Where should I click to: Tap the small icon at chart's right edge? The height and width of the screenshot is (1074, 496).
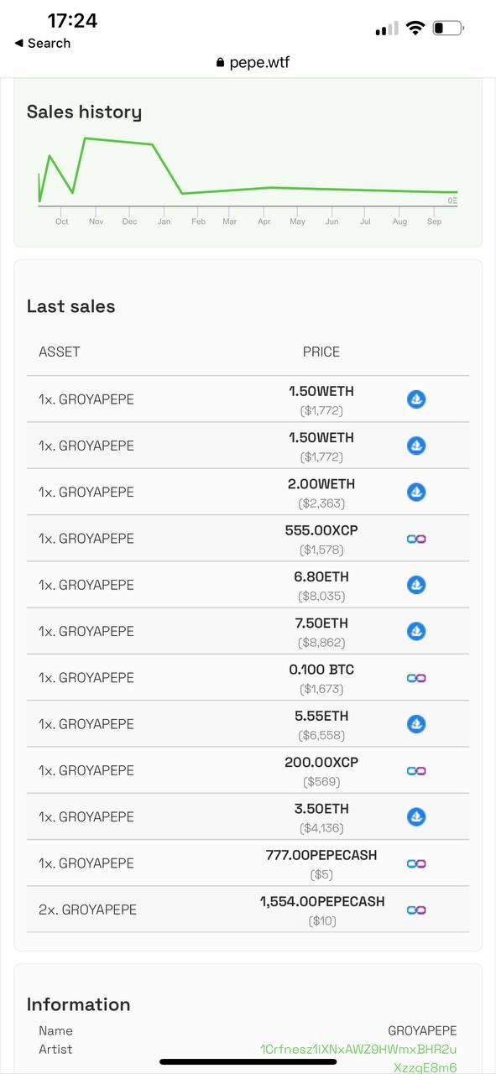click(x=452, y=201)
